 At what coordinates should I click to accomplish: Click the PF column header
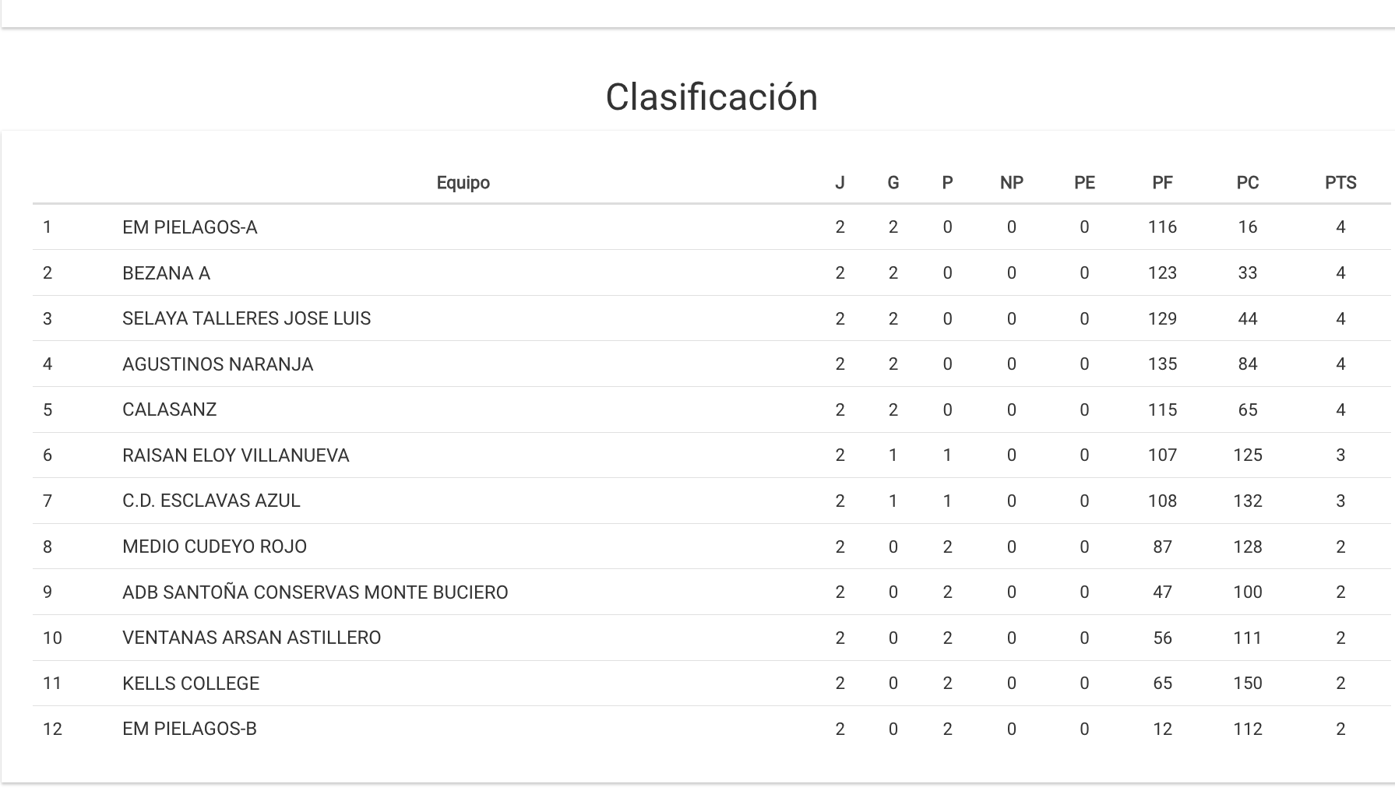coord(1161,183)
